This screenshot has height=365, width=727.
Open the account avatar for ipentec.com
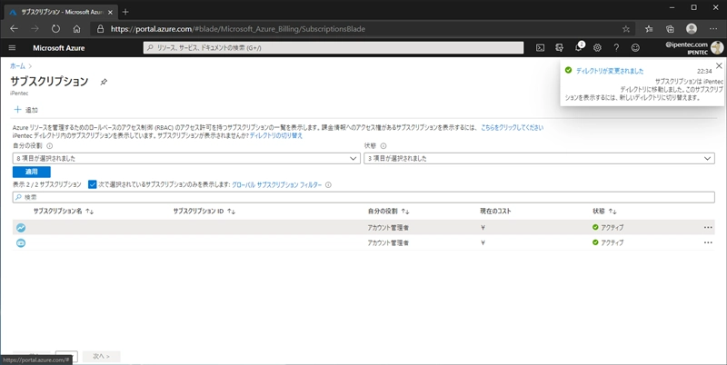(x=717, y=48)
